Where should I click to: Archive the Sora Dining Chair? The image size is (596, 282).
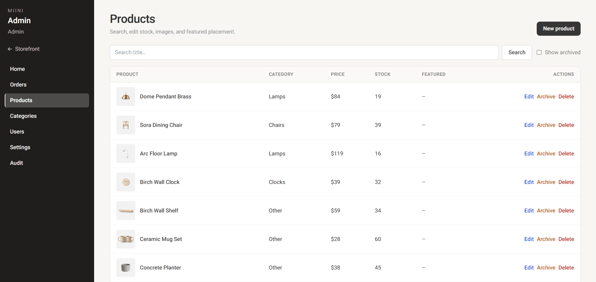(546, 125)
